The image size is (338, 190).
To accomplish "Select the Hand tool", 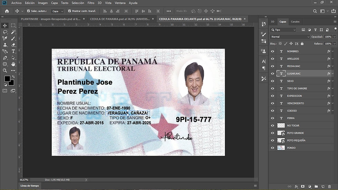I will click(13, 64).
